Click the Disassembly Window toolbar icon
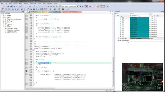 pyautogui.click(x=31, y=9)
